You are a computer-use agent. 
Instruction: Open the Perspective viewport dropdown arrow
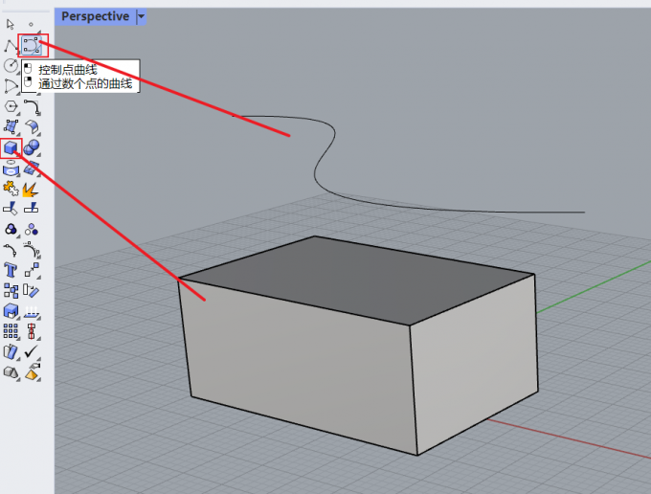[x=141, y=16]
